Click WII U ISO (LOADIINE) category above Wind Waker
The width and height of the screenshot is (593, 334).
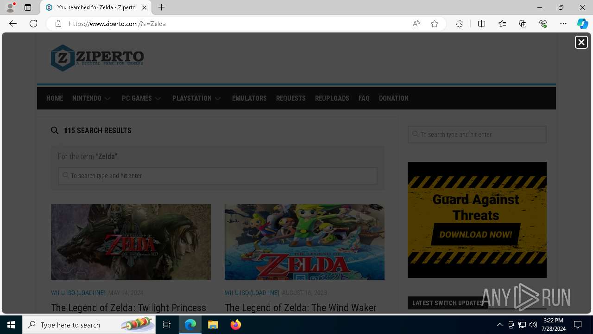[252, 293]
